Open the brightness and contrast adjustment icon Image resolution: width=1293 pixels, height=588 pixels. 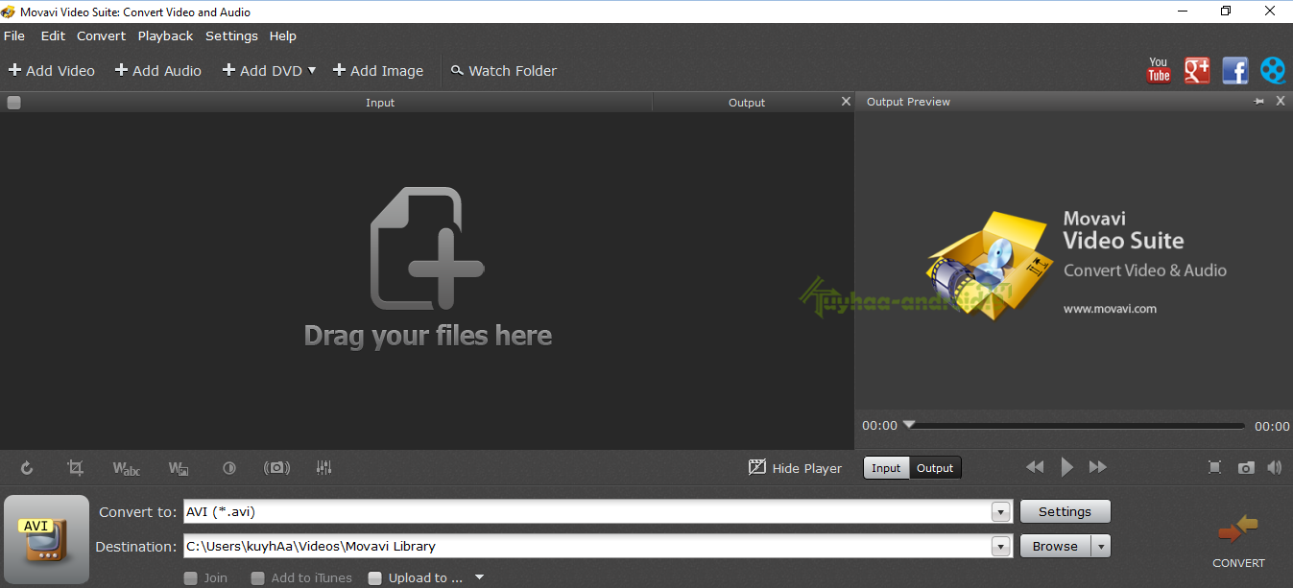229,468
